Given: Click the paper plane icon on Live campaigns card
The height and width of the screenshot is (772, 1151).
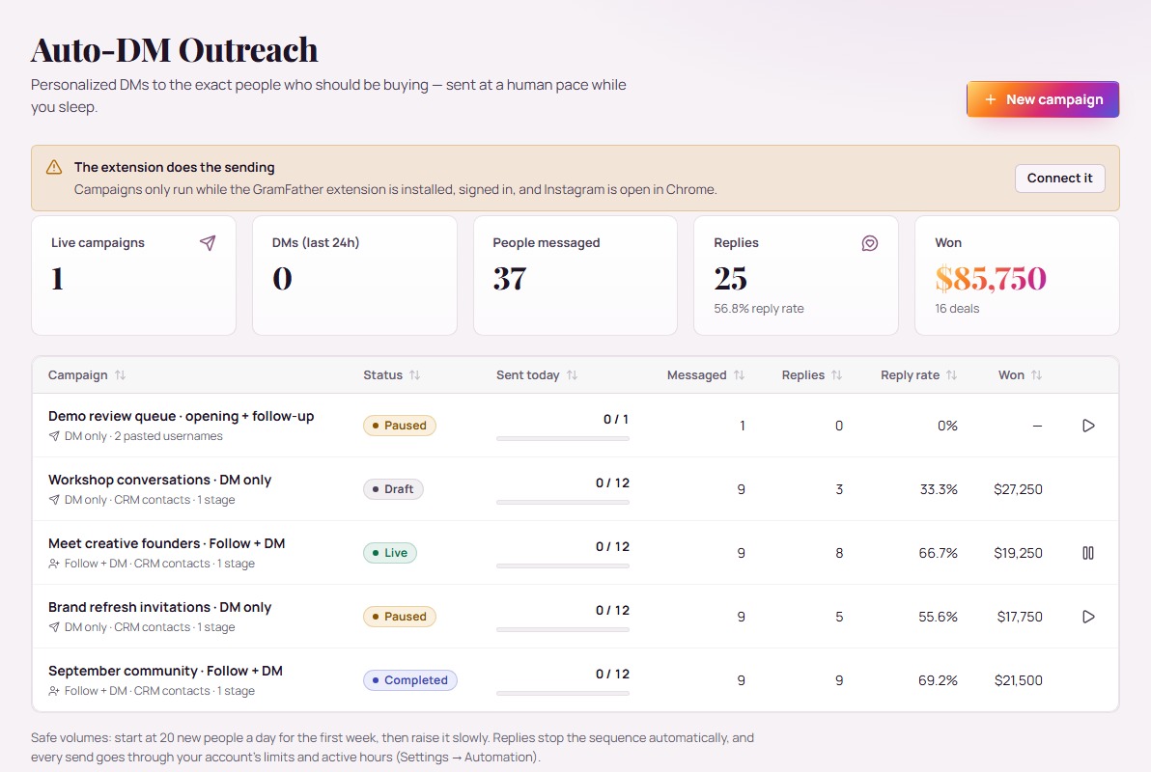Looking at the screenshot, I should click(208, 243).
